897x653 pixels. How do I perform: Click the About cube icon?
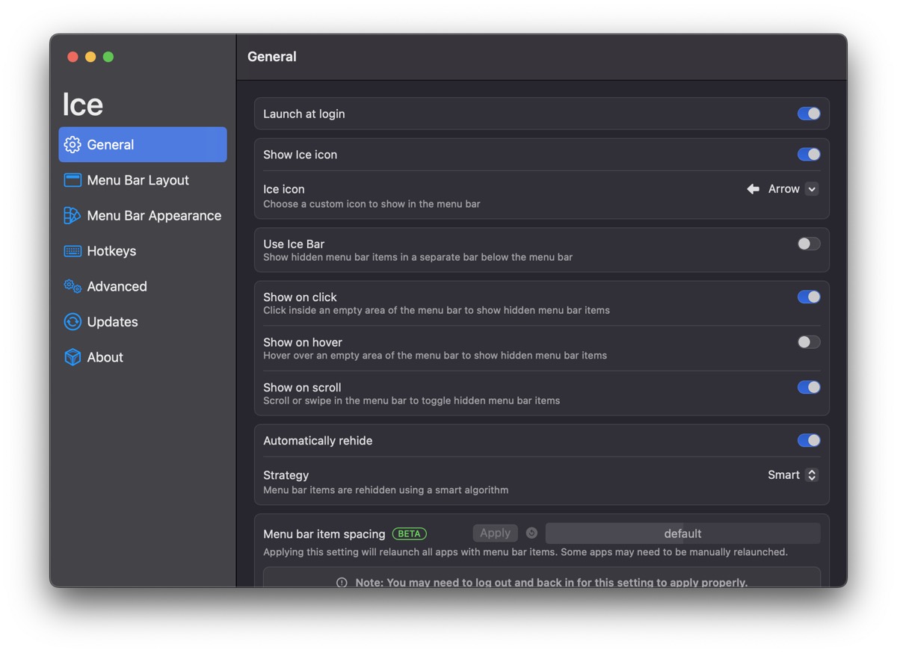tap(73, 357)
